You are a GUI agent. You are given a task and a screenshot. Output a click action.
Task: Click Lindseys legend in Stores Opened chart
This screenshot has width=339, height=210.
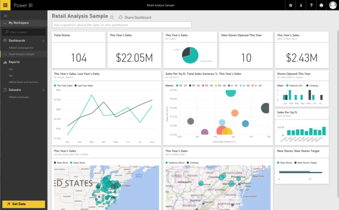[312, 86]
